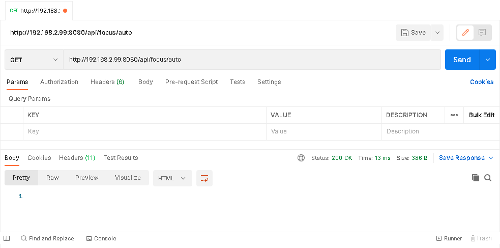Click the Cookies link on the right
This screenshot has width=500, height=248.
481,82
